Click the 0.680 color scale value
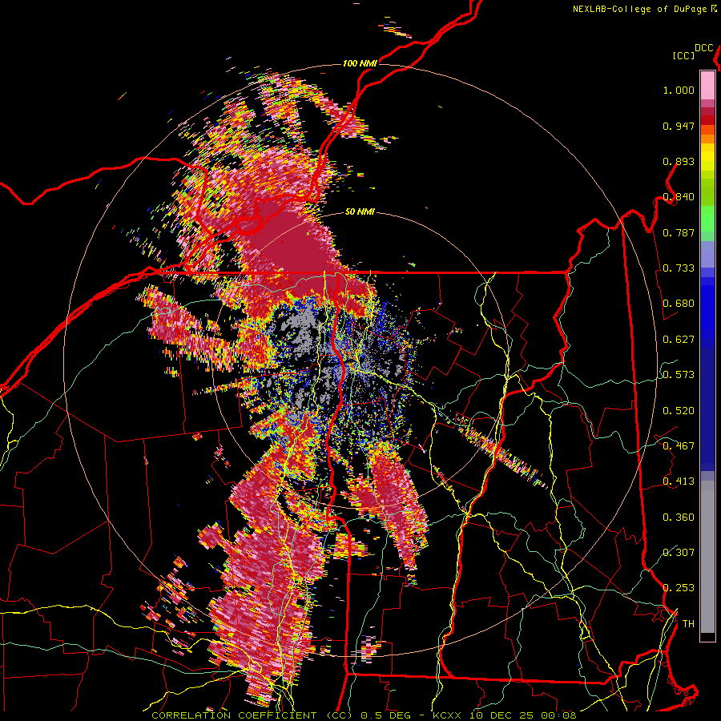This screenshot has height=721, width=721. (x=679, y=304)
